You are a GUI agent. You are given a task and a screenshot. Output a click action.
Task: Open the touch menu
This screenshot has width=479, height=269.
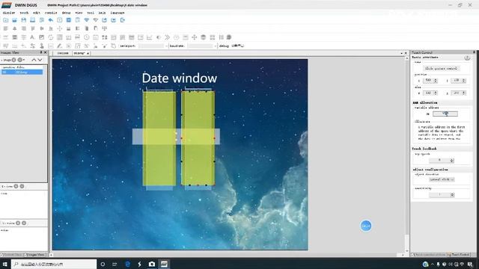coord(24,13)
